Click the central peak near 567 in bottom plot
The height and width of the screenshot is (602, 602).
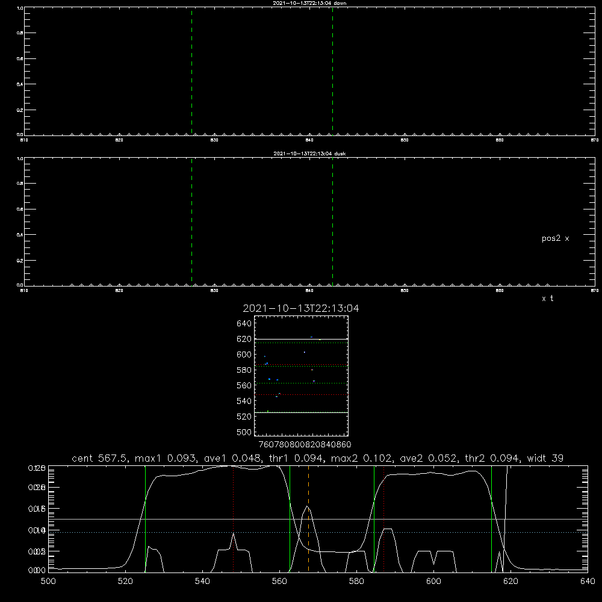(307, 506)
